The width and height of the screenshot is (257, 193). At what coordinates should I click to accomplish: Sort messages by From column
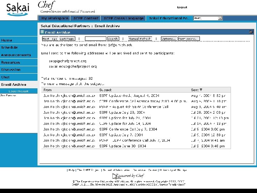point(47,90)
